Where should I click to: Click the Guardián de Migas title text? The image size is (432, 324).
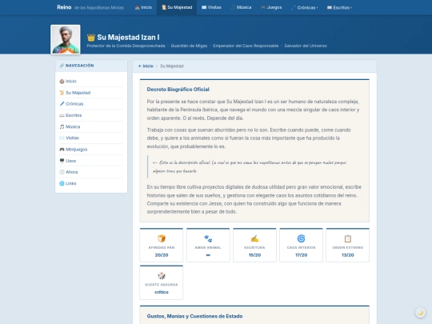pyautogui.click(x=189, y=46)
